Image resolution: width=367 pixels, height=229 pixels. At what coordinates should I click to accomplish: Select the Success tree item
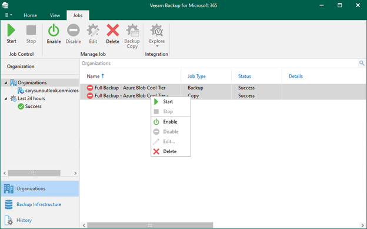pos(34,107)
